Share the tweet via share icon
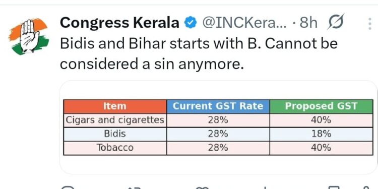Image resolution: width=378 pixels, height=189 pixels. (366, 187)
